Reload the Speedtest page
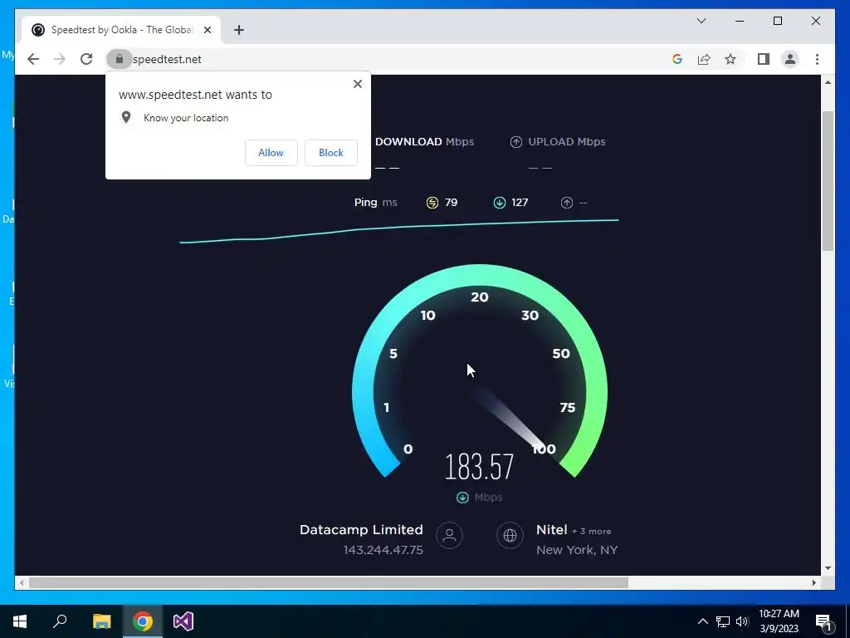 point(86,59)
